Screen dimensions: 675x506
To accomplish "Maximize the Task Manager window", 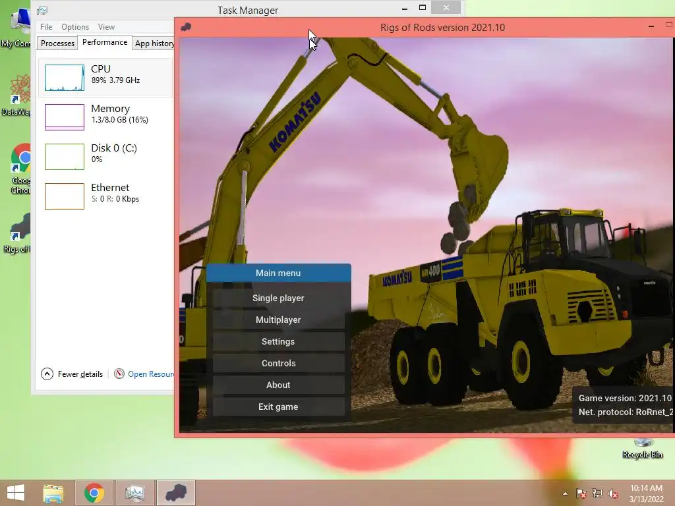I will 423,7.
